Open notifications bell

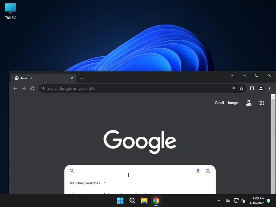click(x=268, y=201)
